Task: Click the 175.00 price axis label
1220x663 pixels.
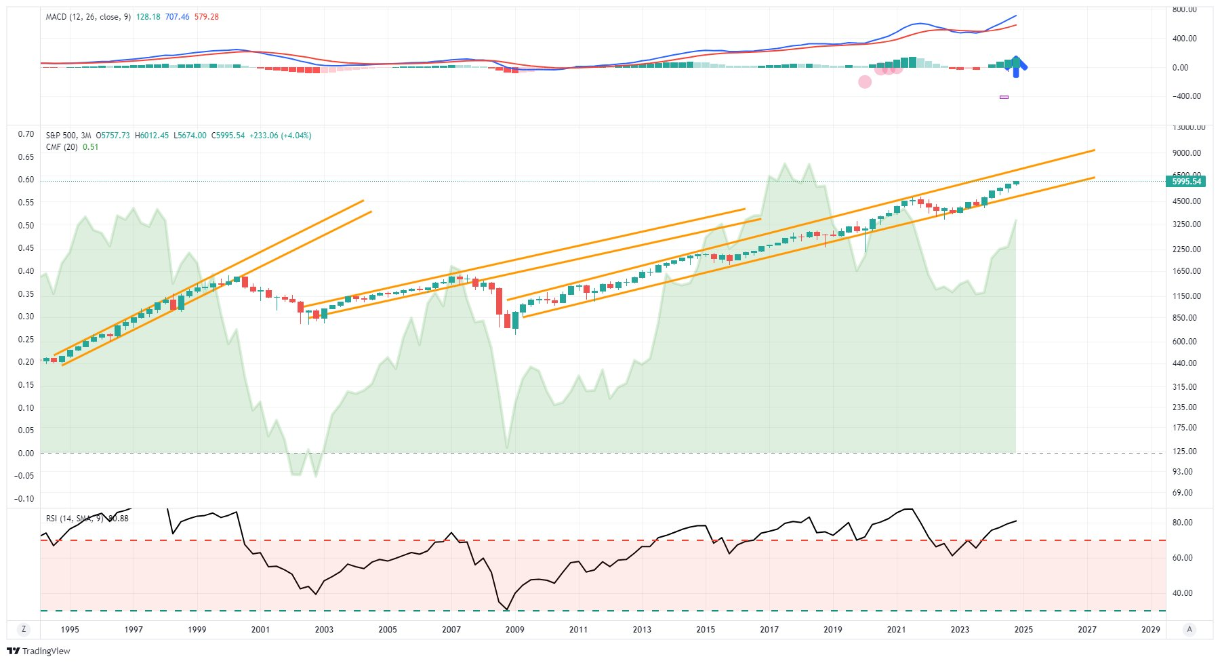Action: 1185,428
